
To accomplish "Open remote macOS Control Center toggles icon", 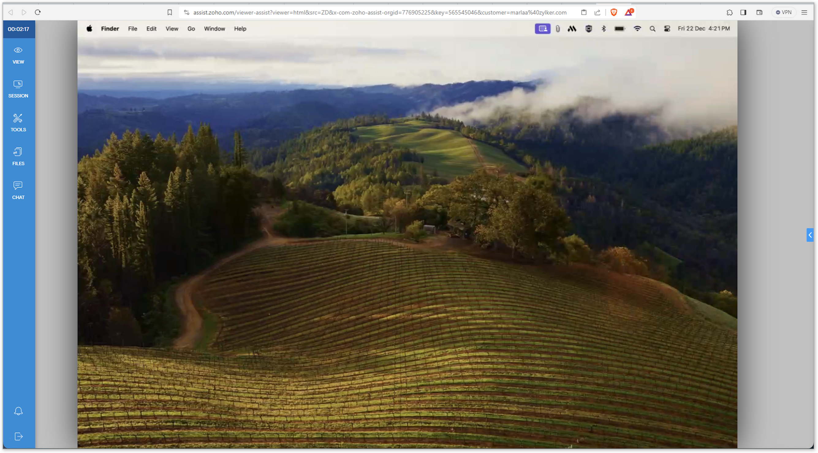I will [667, 29].
